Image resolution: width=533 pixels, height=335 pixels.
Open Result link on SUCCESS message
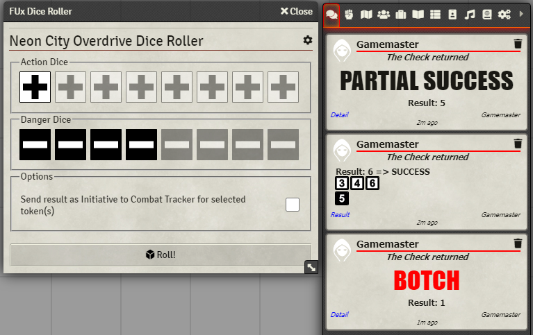(341, 214)
